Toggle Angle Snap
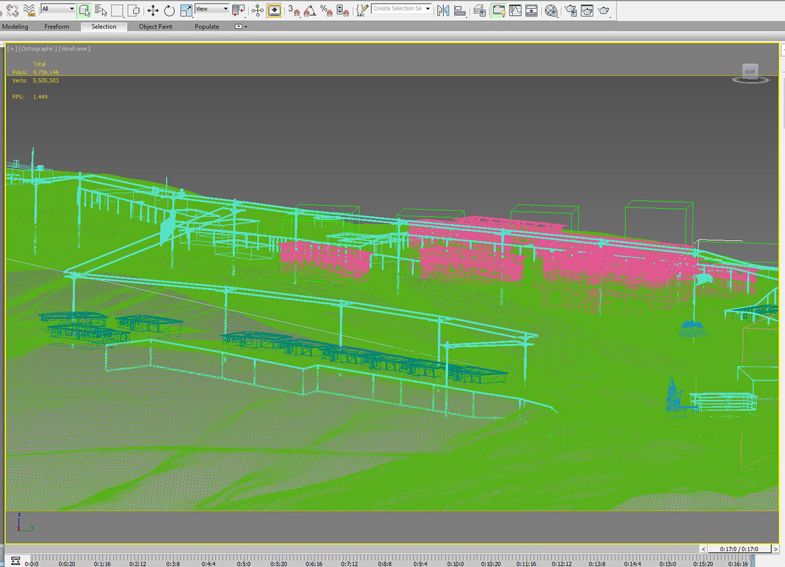This screenshot has width=785, height=567. (x=309, y=10)
